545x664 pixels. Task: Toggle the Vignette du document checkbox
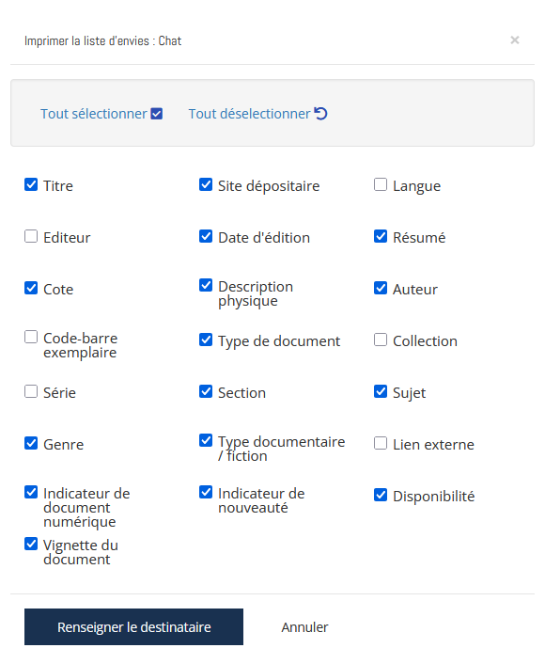point(31,544)
